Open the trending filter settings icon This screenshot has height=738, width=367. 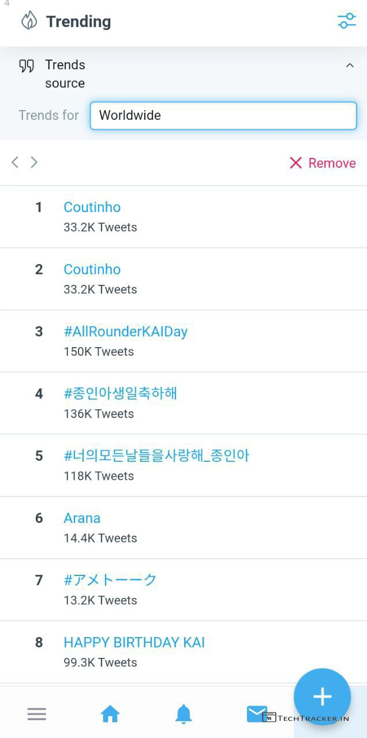point(346,21)
